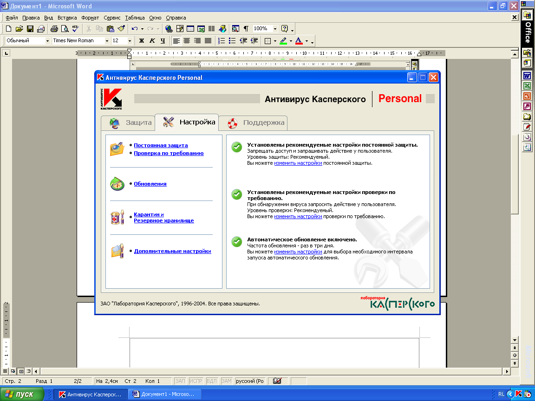Toggle center alignment in formatting toolbar
The height and width of the screenshot is (401, 535).
coord(187,41)
